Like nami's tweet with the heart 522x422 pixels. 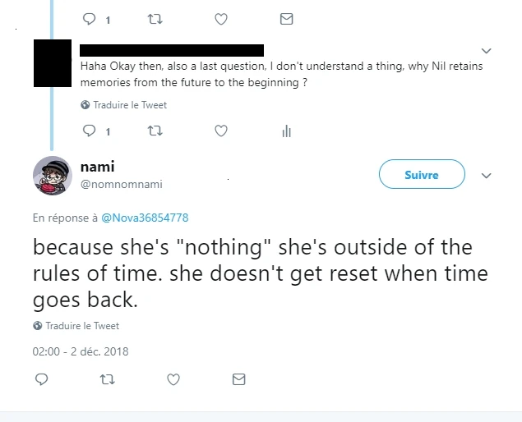pos(173,379)
